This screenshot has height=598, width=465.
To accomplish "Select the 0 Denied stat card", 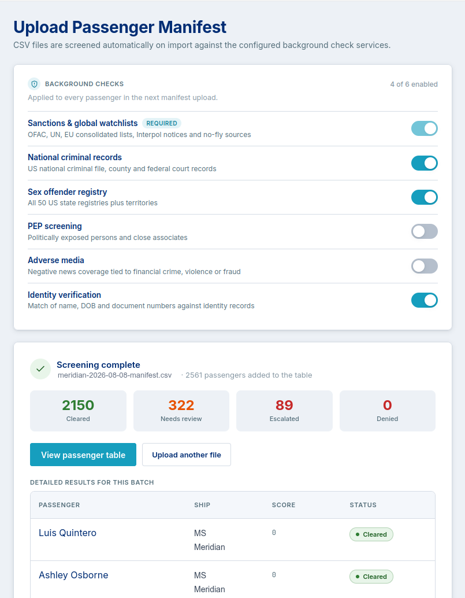I will pyautogui.click(x=388, y=411).
